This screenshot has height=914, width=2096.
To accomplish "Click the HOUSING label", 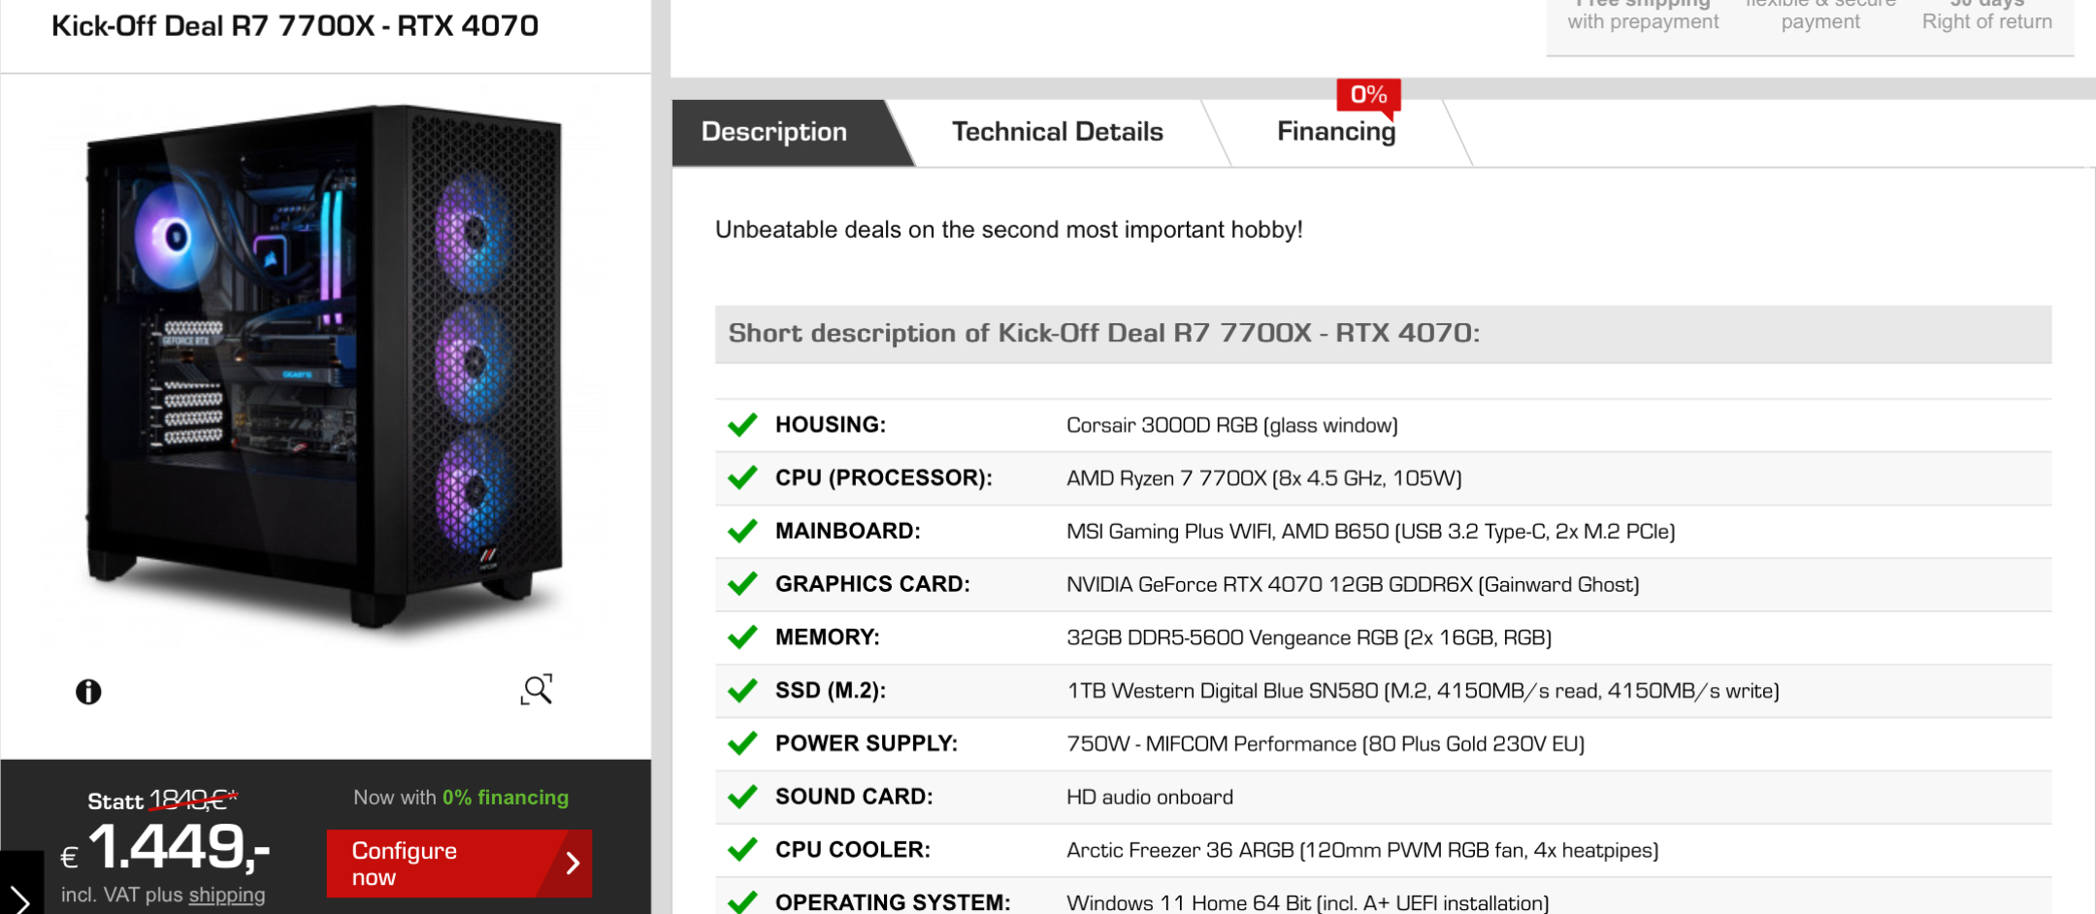I will 831,425.
